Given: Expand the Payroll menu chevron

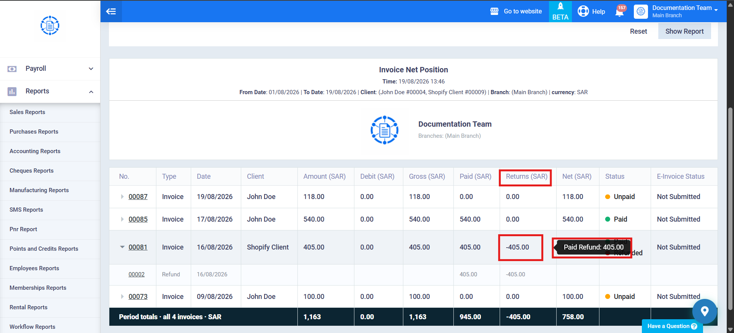Looking at the screenshot, I should point(91,69).
